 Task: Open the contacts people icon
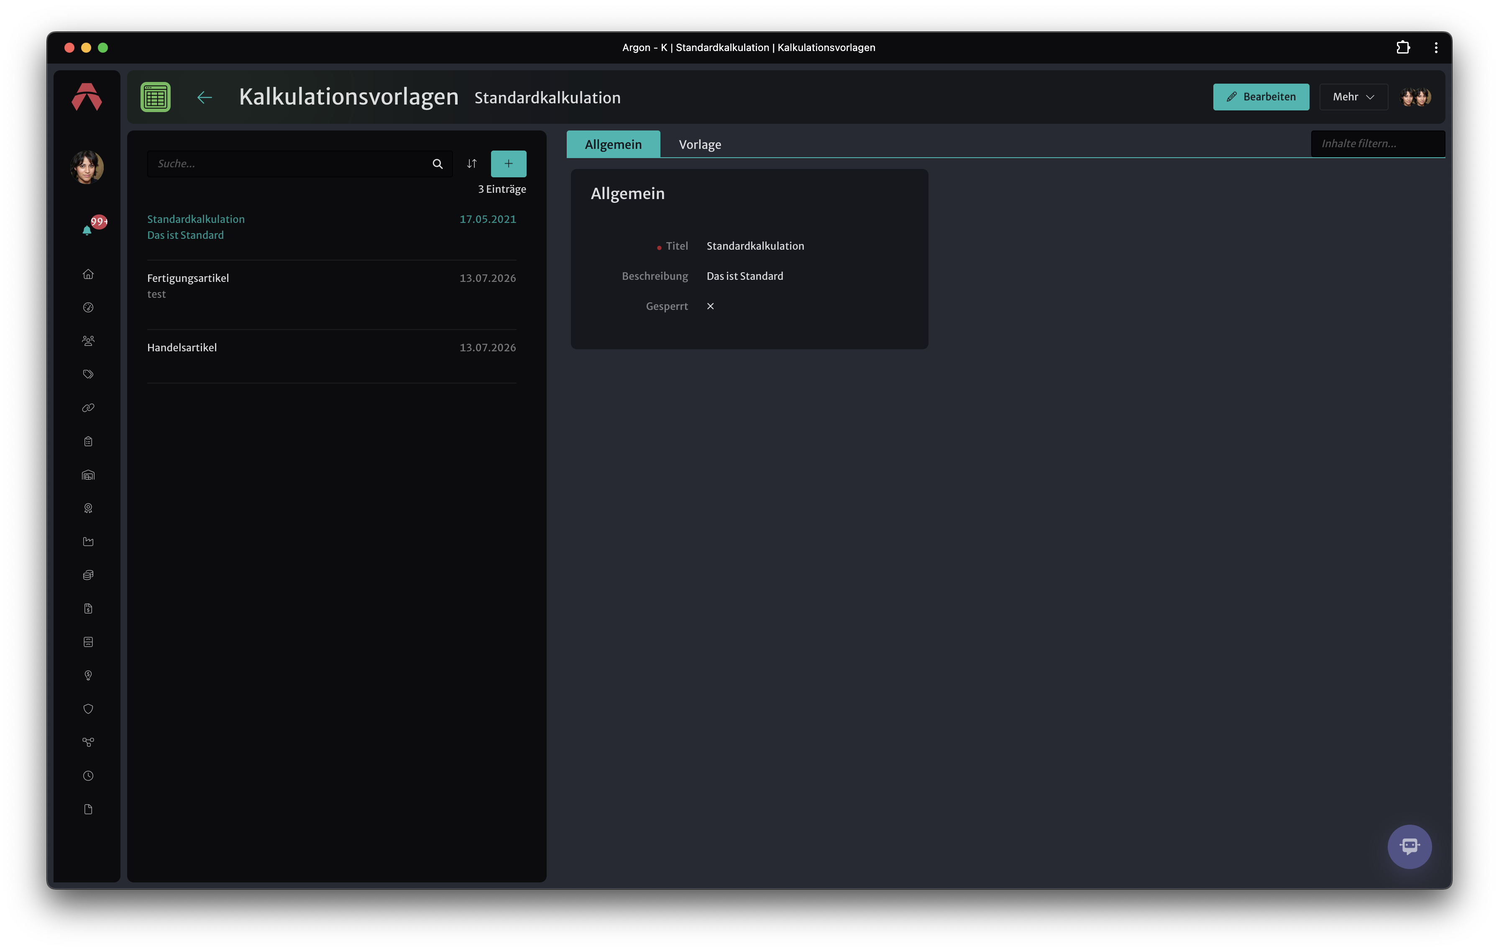88,341
